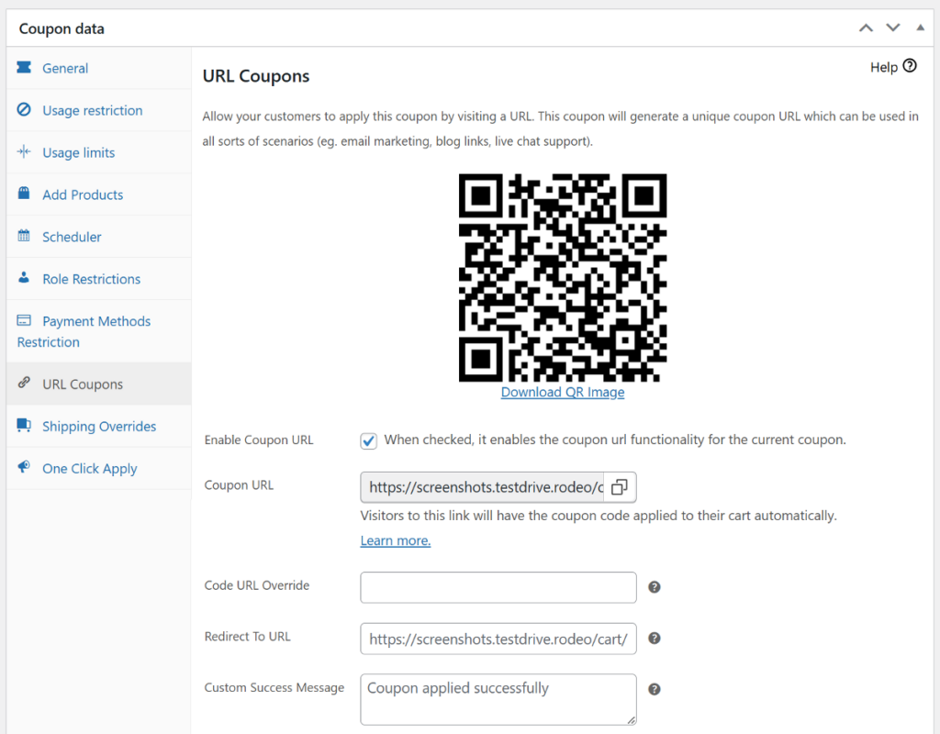
Task: Uncheck the Enable Coupon URL checkbox
Action: (x=368, y=440)
